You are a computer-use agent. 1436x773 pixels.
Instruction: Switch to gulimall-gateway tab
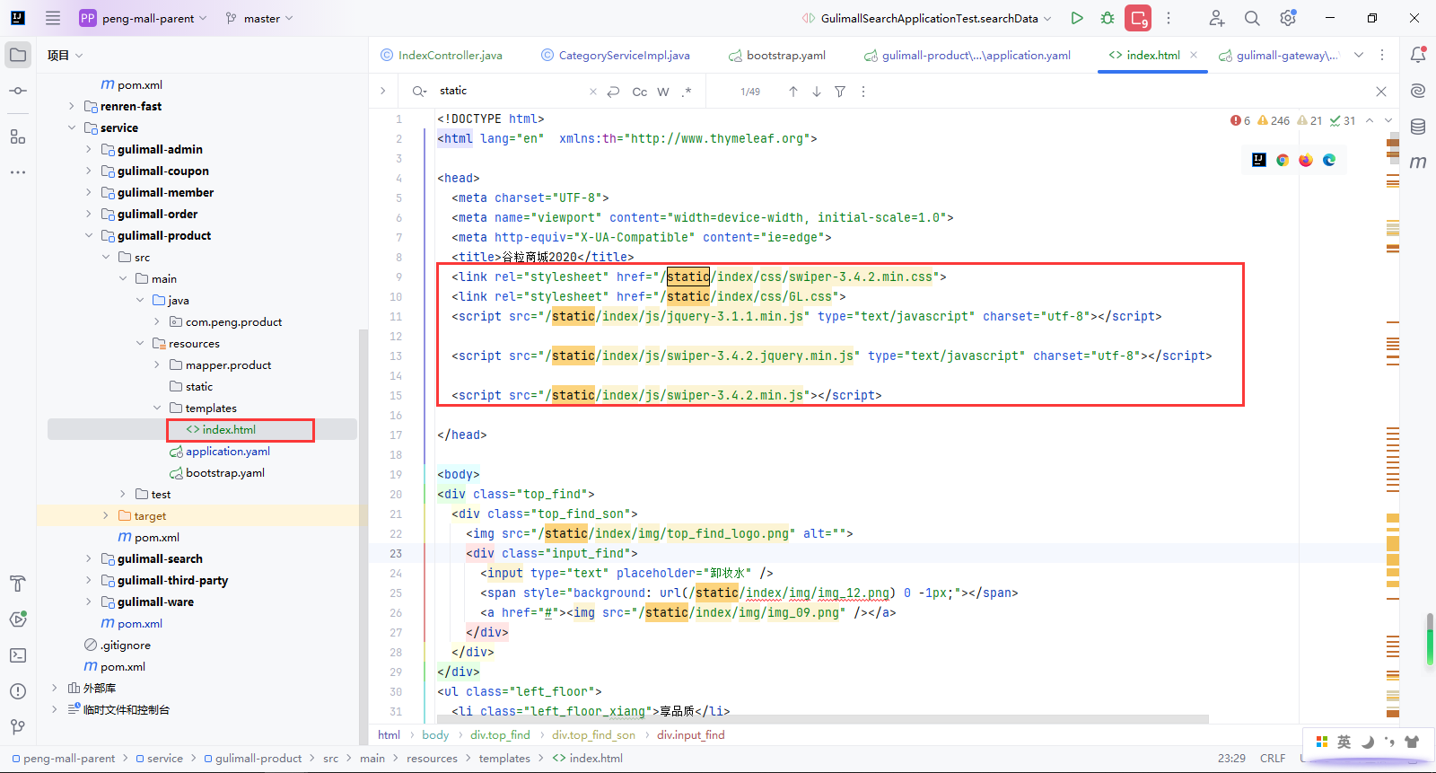(x=1278, y=55)
